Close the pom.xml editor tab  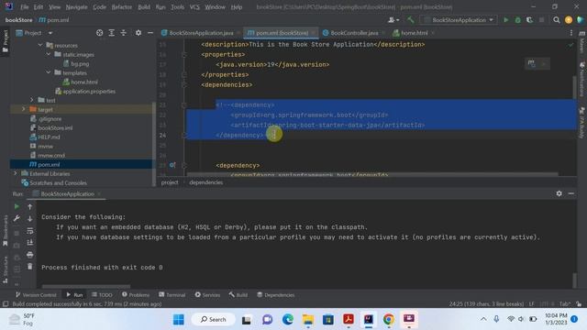(313, 33)
